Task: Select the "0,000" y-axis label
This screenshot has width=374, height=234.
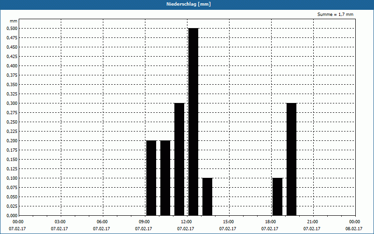Action: [12, 216]
